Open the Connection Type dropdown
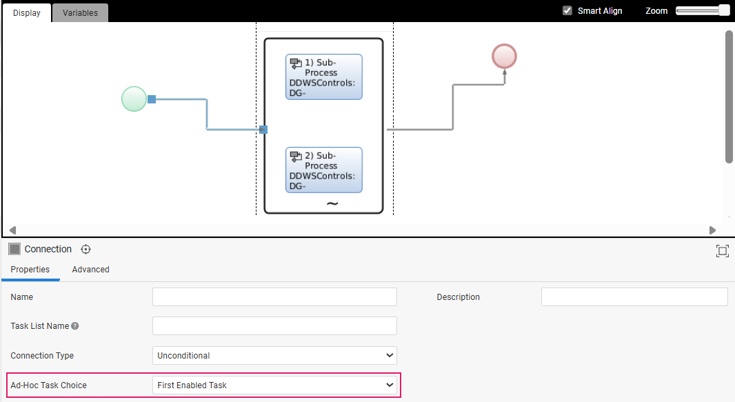 pyautogui.click(x=274, y=356)
